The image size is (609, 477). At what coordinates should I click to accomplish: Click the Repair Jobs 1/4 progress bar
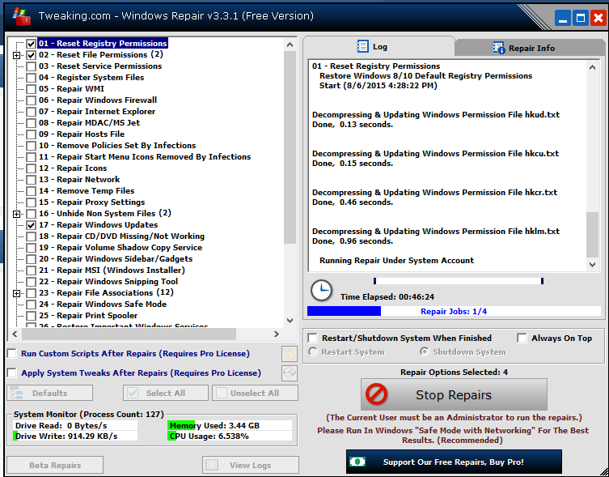point(454,311)
